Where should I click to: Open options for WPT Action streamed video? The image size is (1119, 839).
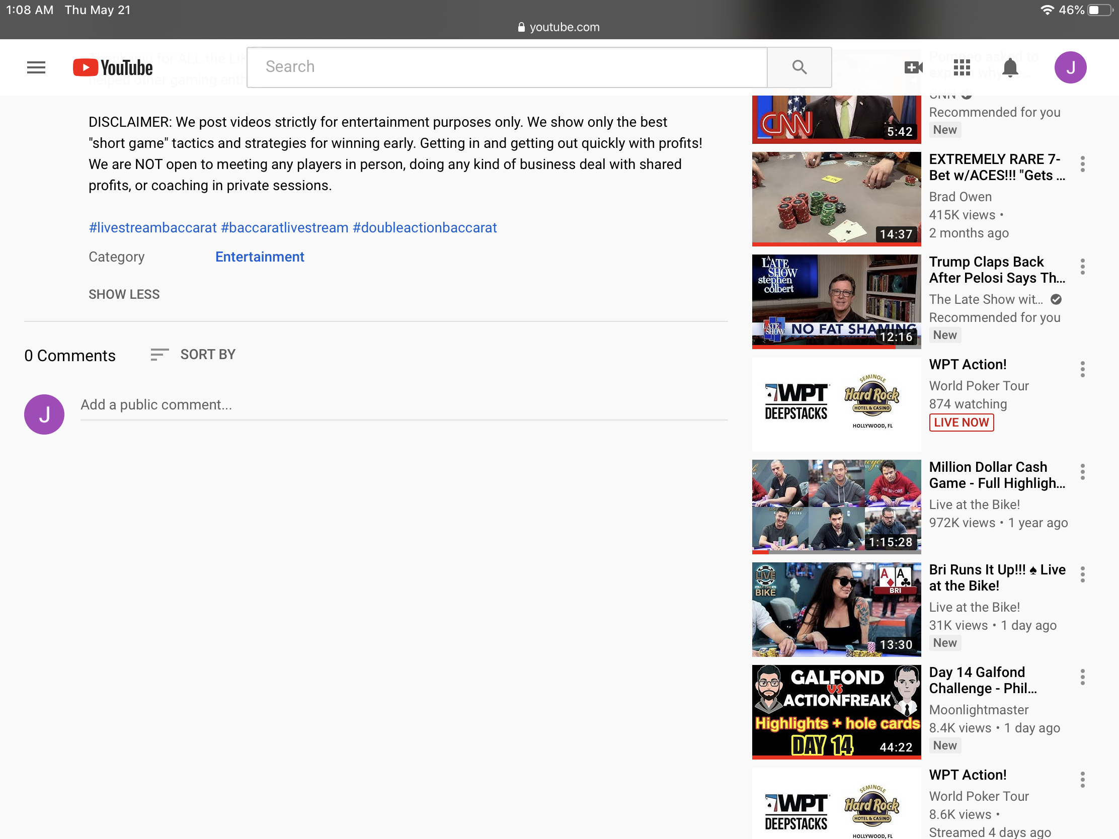point(1082,780)
